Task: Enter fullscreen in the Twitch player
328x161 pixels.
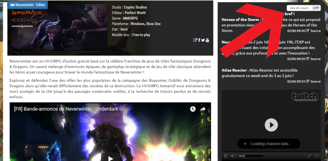Action: pyautogui.click(x=317, y=156)
